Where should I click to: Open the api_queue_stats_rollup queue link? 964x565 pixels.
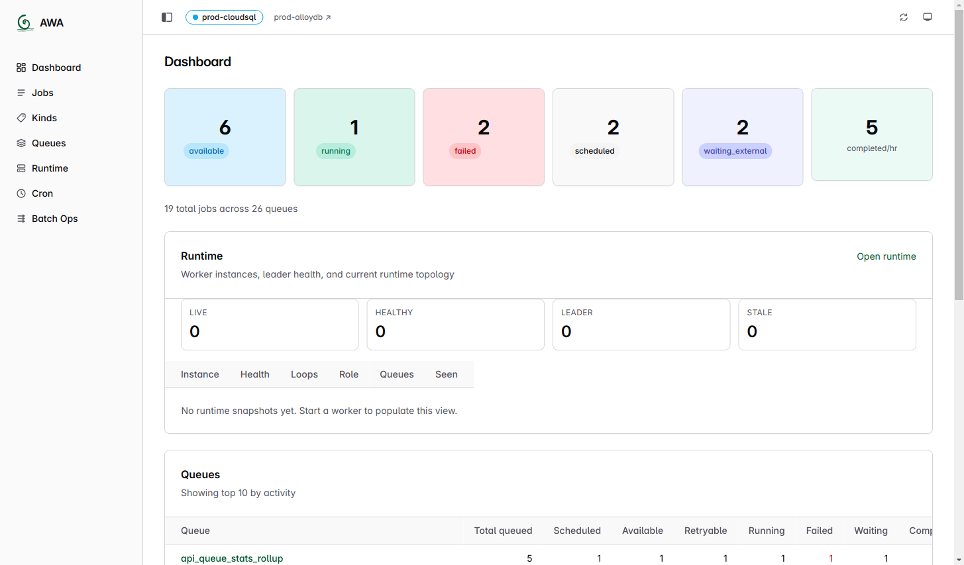[232, 558]
